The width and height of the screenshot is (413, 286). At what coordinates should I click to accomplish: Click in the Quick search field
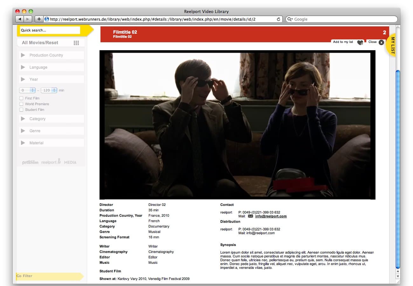click(50, 30)
